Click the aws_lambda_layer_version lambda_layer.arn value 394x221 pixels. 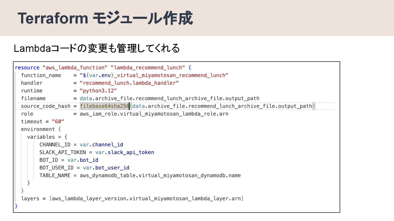(146, 199)
